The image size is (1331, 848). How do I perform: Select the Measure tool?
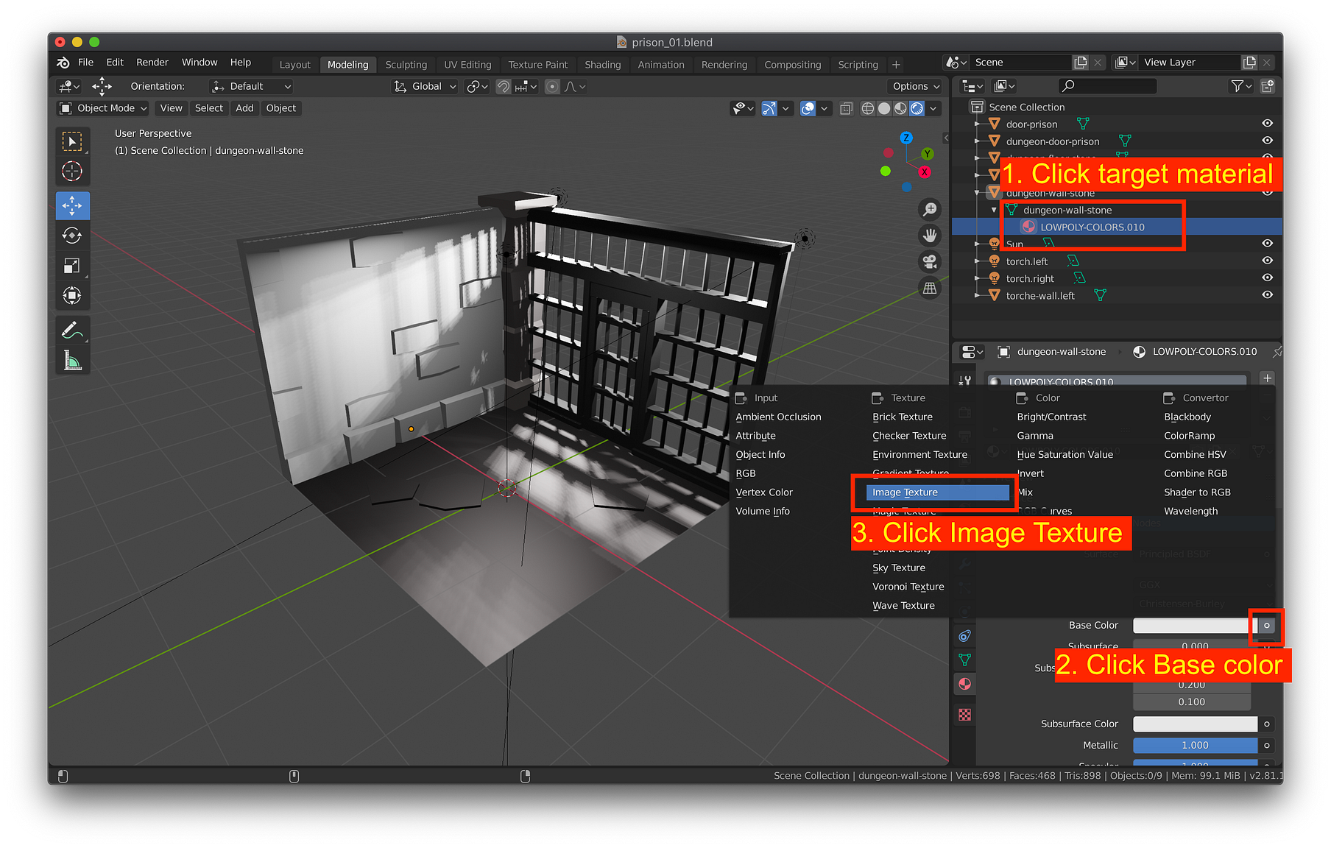coord(72,360)
